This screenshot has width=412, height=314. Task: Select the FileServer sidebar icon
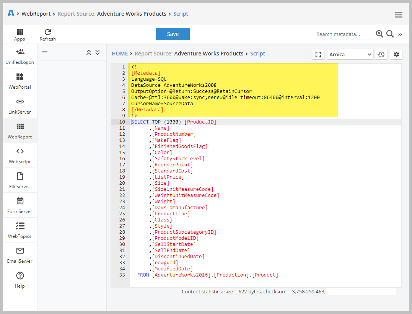click(x=20, y=180)
